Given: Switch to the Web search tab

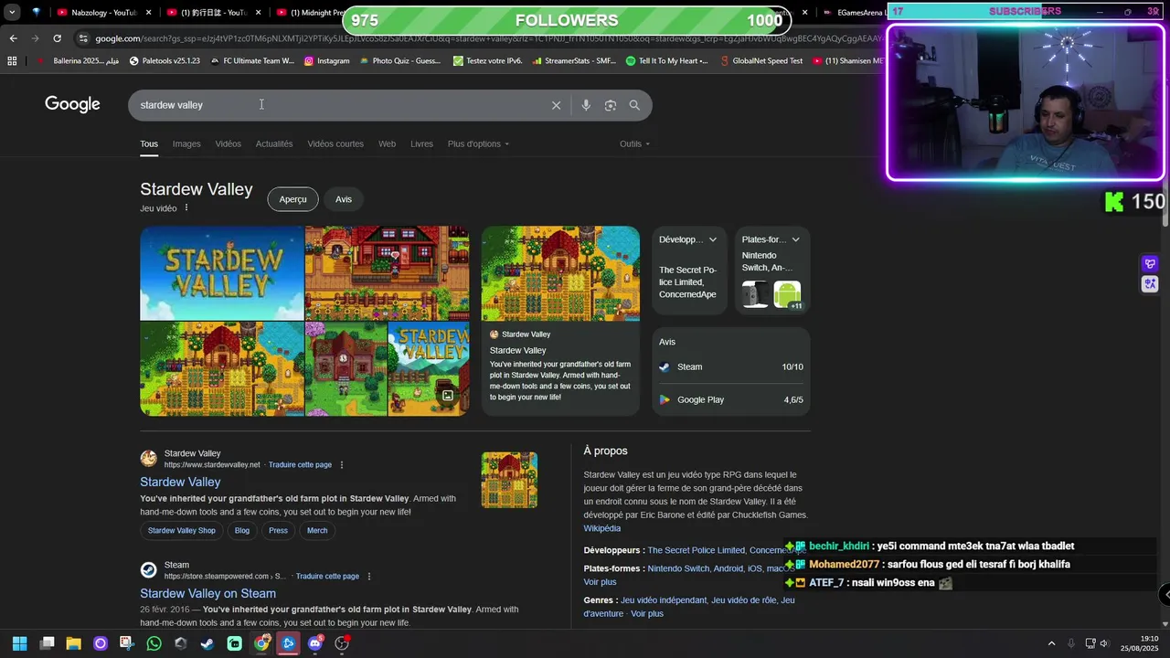Looking at the screenshot, I should [x=388, y=143].
